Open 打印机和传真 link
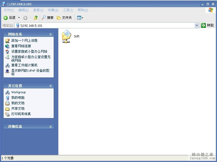 pos(21,114)
